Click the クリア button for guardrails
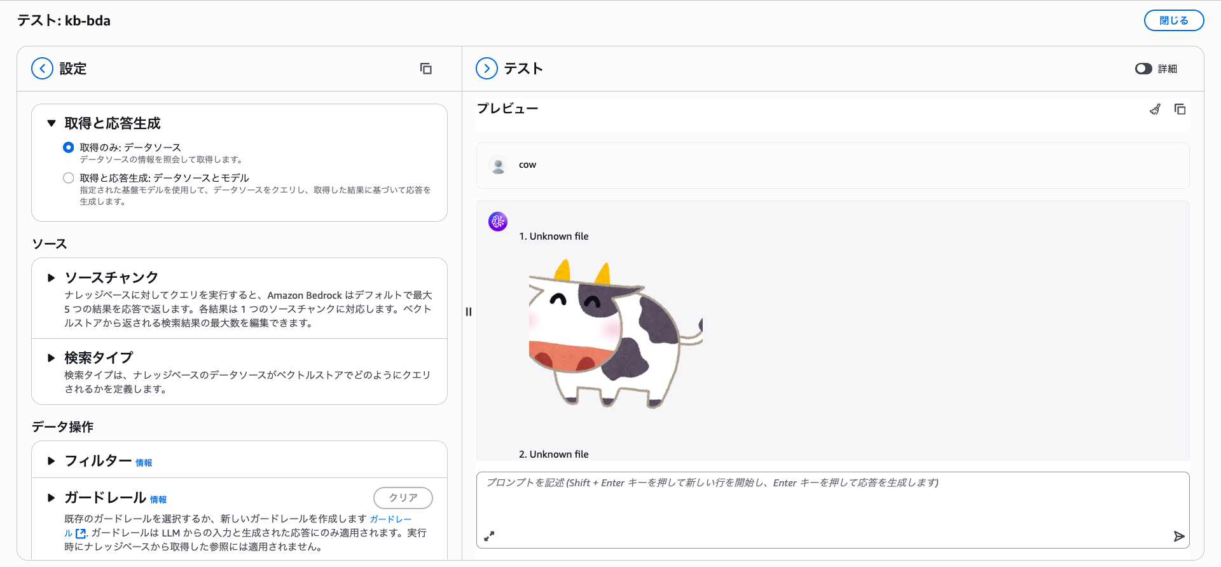The image size is (1221, 567). point(403,498)
